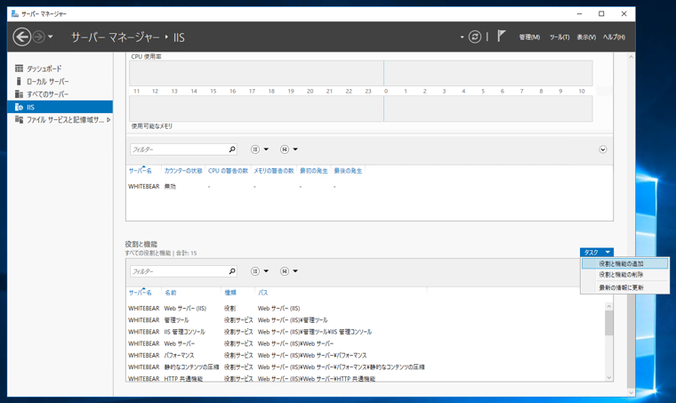Click main pane scroll down arrow
The height and width of the screenshot is (403, 676).
pyautogui.click(x=632, y=392)
